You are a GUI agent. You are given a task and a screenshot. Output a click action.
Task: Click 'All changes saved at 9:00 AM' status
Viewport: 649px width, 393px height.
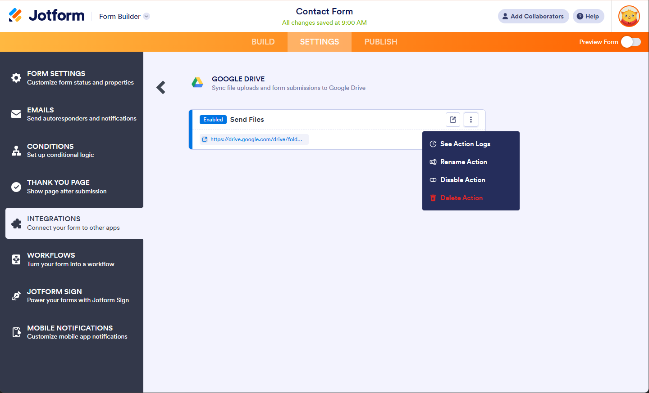(324, 23)
